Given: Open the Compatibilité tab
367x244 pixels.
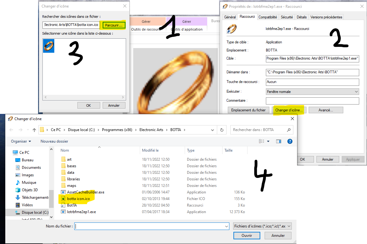Looking at the screenshot, I should pyautogui.click(x=267, y=17).
